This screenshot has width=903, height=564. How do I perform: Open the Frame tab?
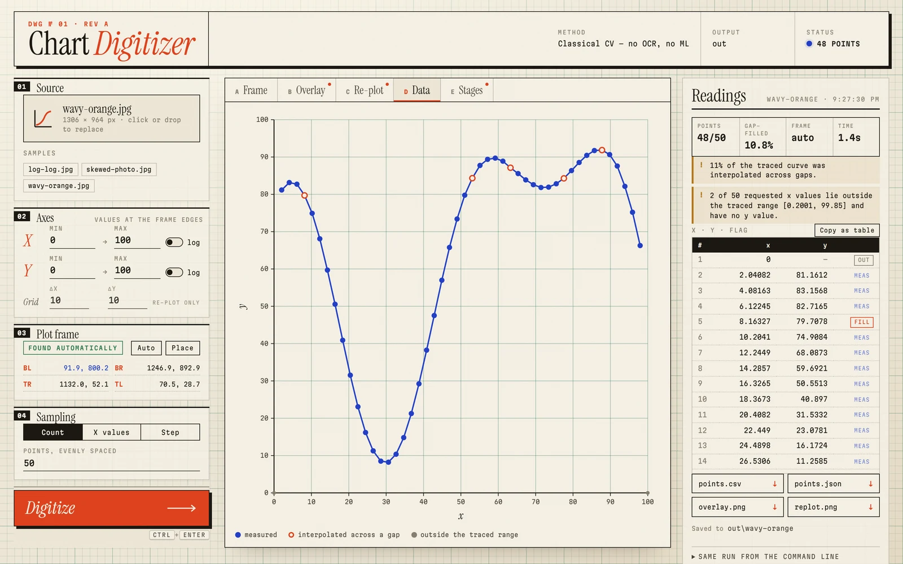tap(251, 90)
